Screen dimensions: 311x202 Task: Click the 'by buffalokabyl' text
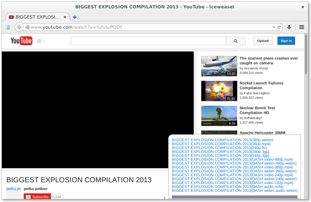[250, 118]
